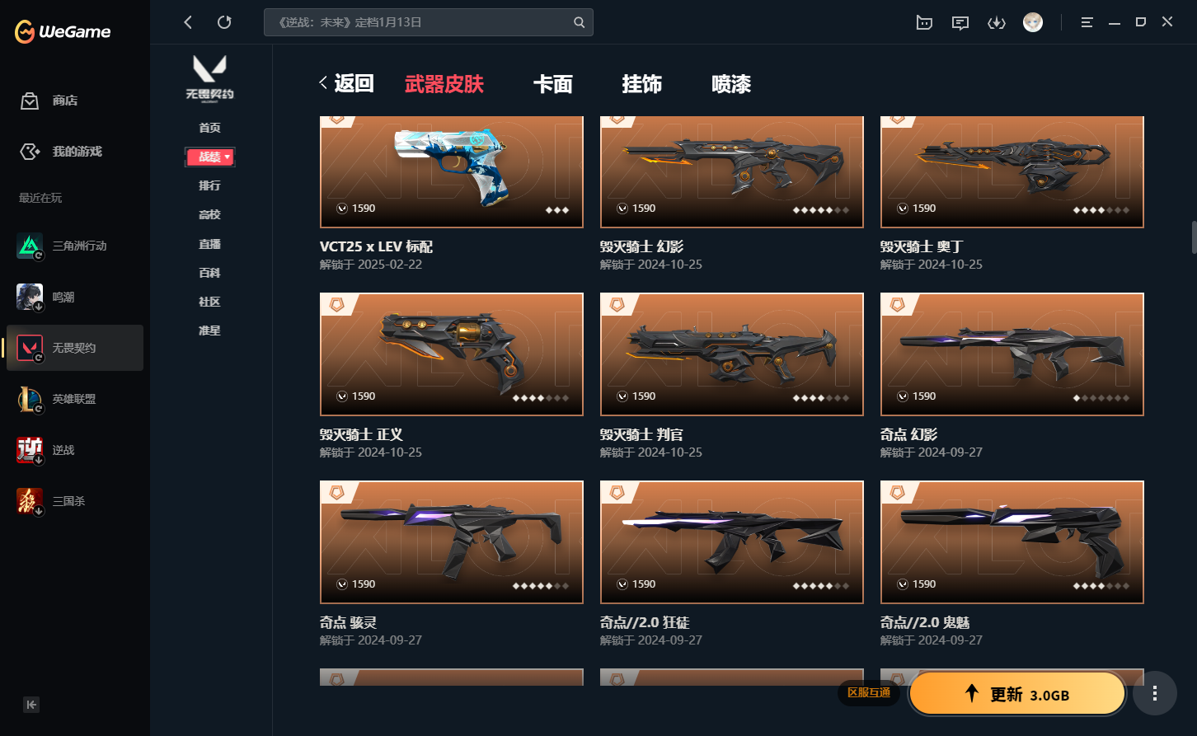
Task: Click the user avatar icon
Action: (x=1033, y=22)
